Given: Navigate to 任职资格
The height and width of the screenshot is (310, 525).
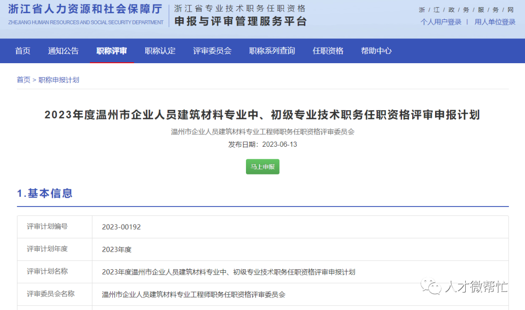Looking at the screenshot, I should [328, 51].
